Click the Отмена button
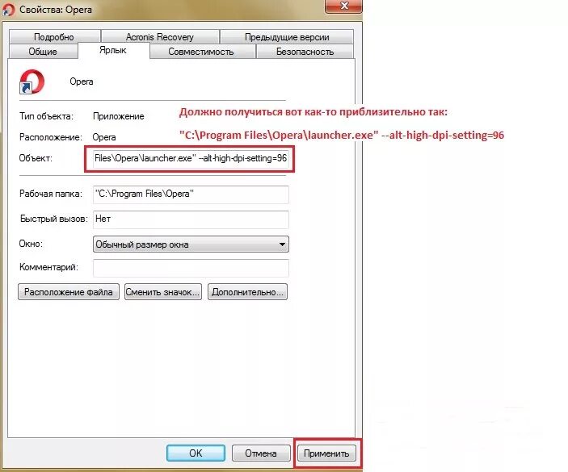Screen dimensions: 568x472 tap(261, 453)
